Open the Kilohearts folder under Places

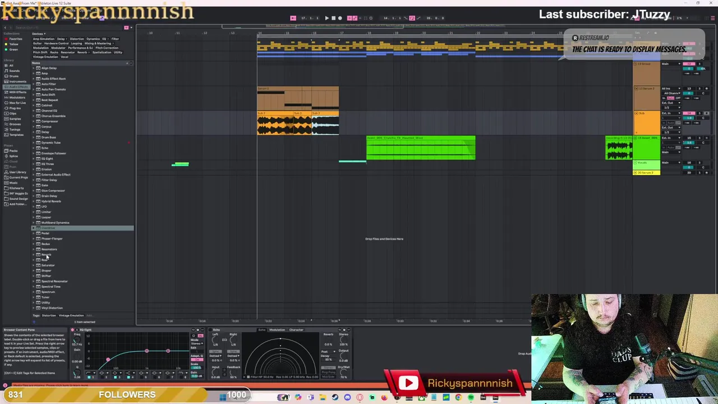[16, 188]
